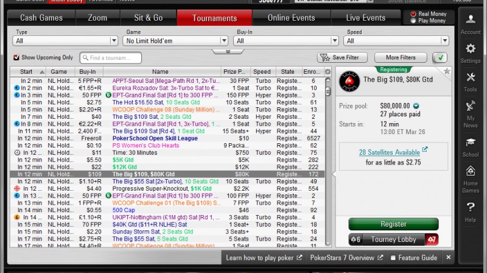
Task: Open the Account sidebar icon
Action: pyautogui.click(x=471, y=19)
